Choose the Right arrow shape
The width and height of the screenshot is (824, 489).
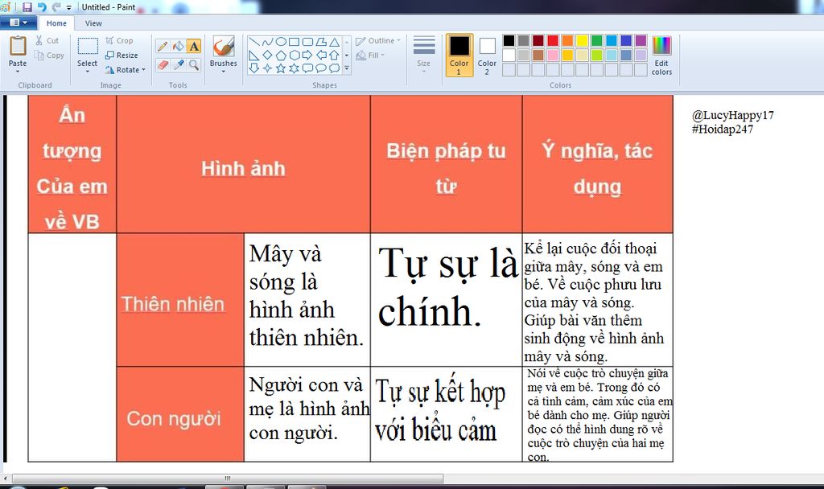(307, 55)
